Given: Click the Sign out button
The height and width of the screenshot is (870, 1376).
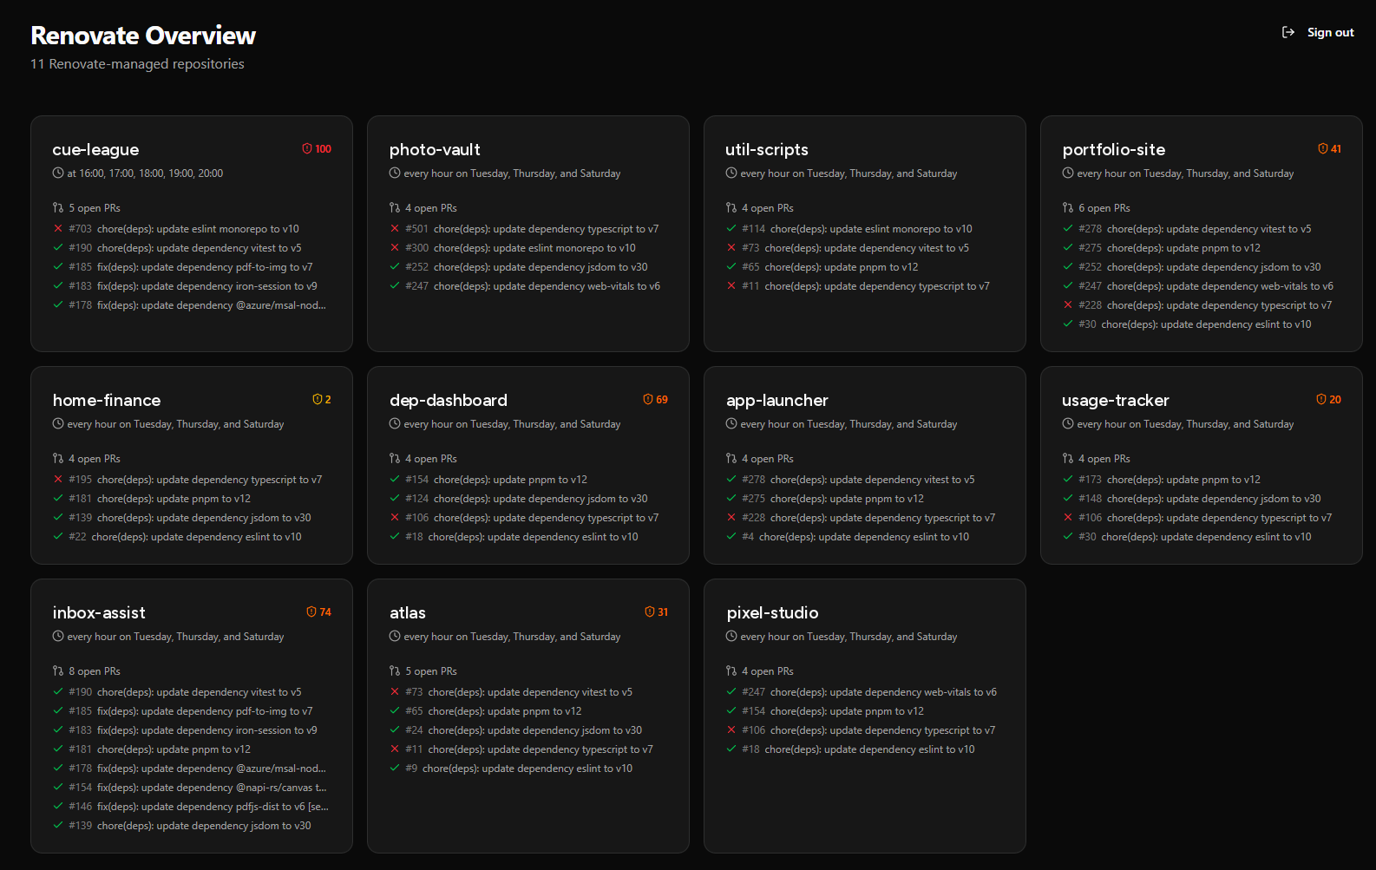Looking at the screenshot, I should pos(1318,32).
